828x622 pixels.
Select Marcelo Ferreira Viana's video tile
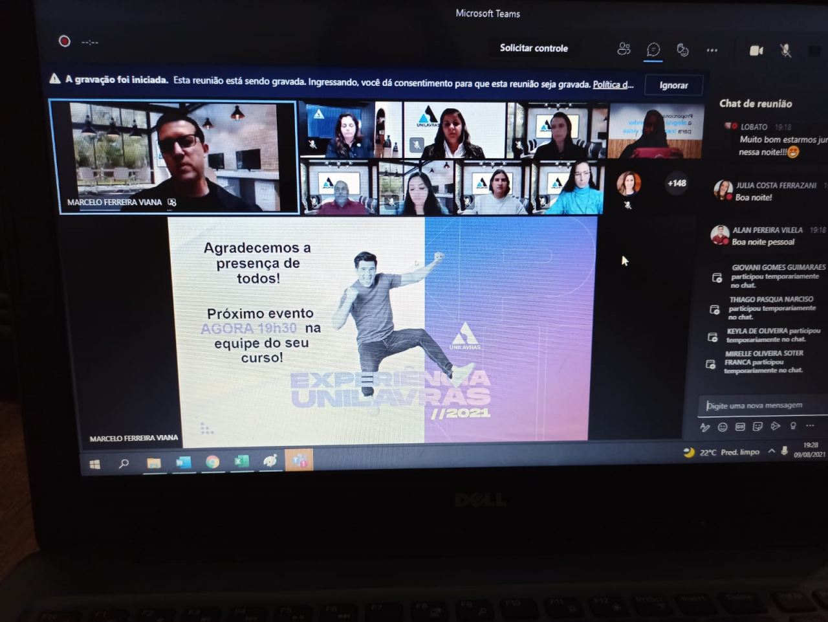(174, 157)
